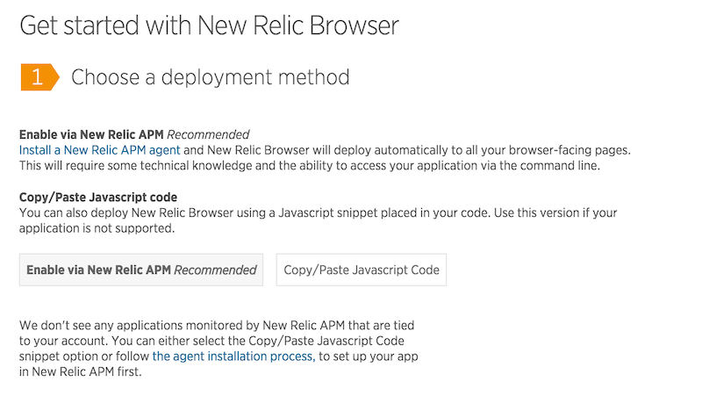Click the line starting You can also deploy
The image size is (702, 396).
[318, 212]
